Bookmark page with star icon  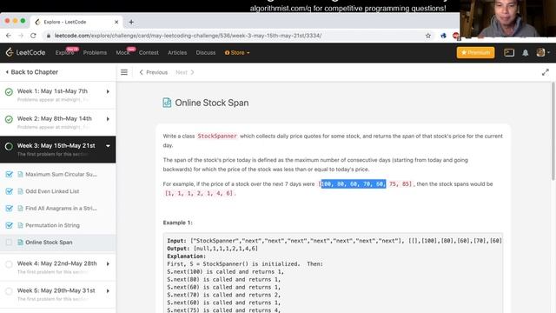pos(428,36)
